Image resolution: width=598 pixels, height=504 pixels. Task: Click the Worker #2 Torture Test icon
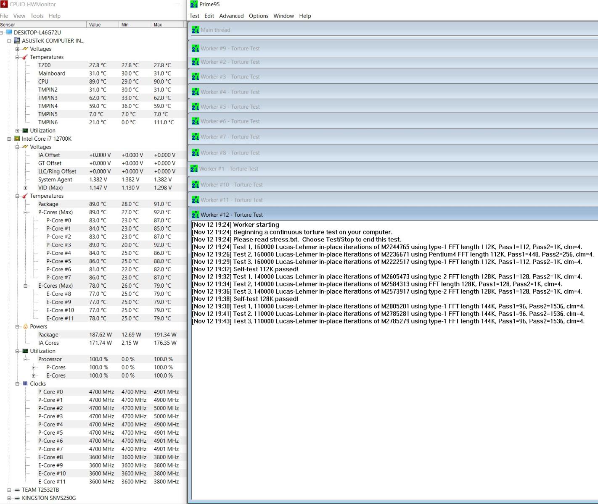tap(195, 62)
